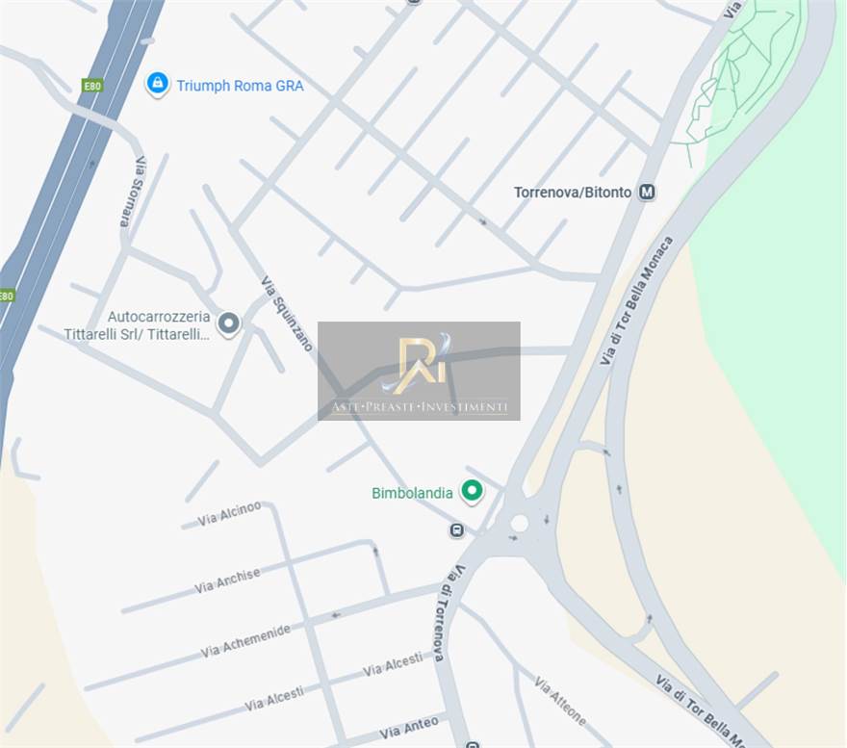Click the roundabout center circle
The width and height of the screenshot is (847, 748).
click(519, 523)
